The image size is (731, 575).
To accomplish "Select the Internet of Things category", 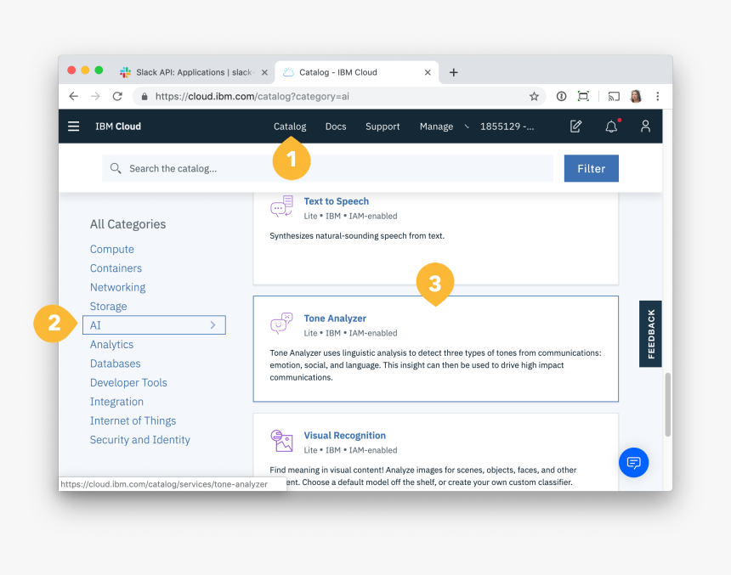I will [133, 420].
